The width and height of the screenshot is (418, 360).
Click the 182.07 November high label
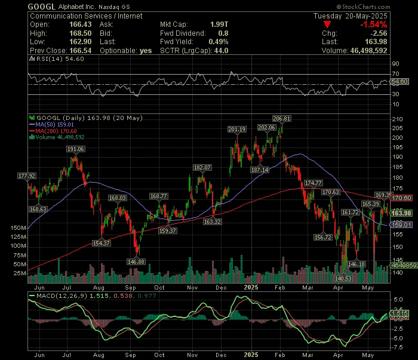202,168
